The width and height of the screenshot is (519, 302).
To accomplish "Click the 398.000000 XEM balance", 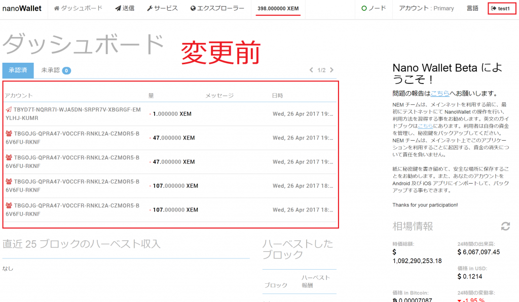I will (278, 9).
